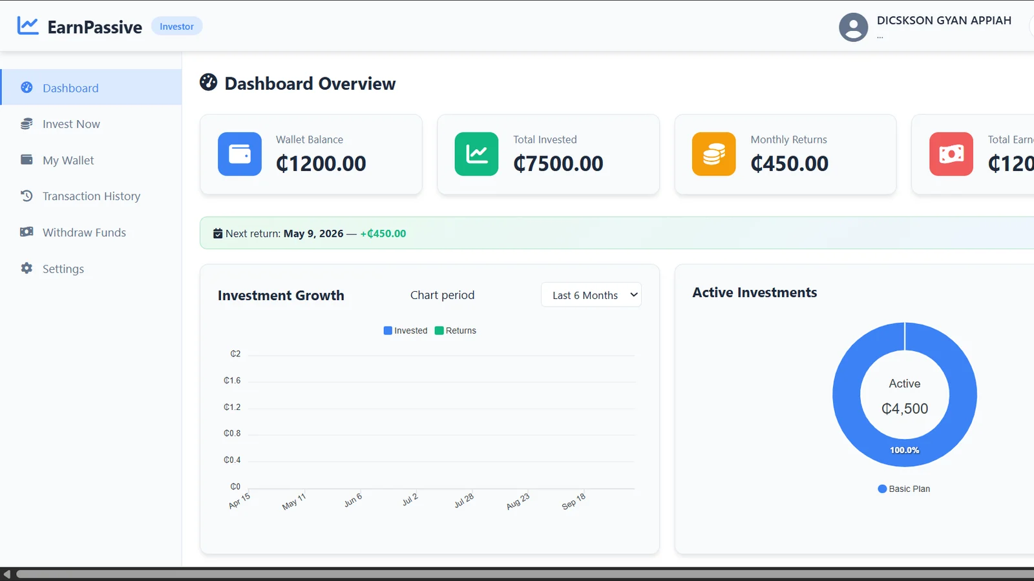Click the EarnPassive brand name

[95, 27]
